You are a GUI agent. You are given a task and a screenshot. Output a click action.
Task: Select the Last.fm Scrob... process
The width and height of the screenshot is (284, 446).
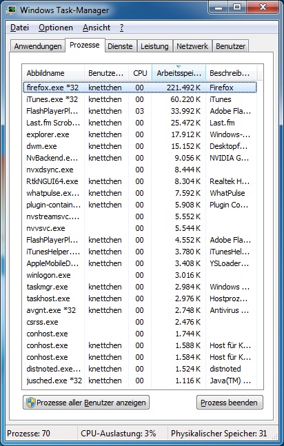pos(140,123)
